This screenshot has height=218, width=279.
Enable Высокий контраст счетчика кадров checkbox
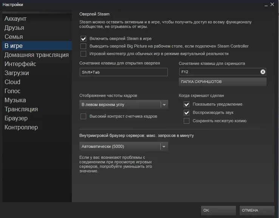(83, 117)
